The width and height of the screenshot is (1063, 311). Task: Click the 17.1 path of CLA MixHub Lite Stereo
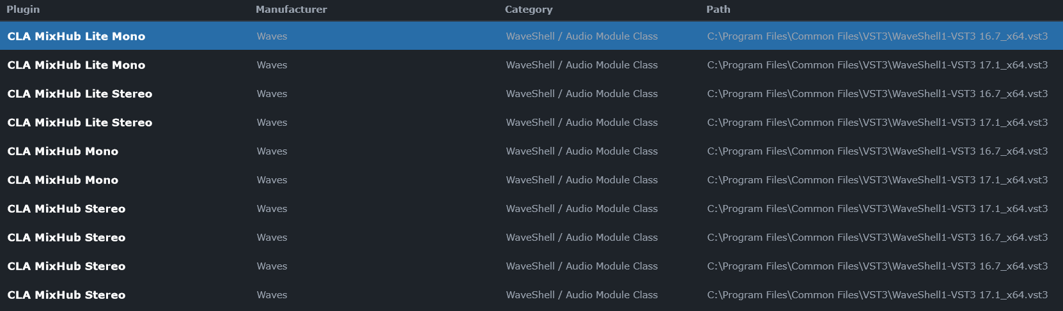878,123
